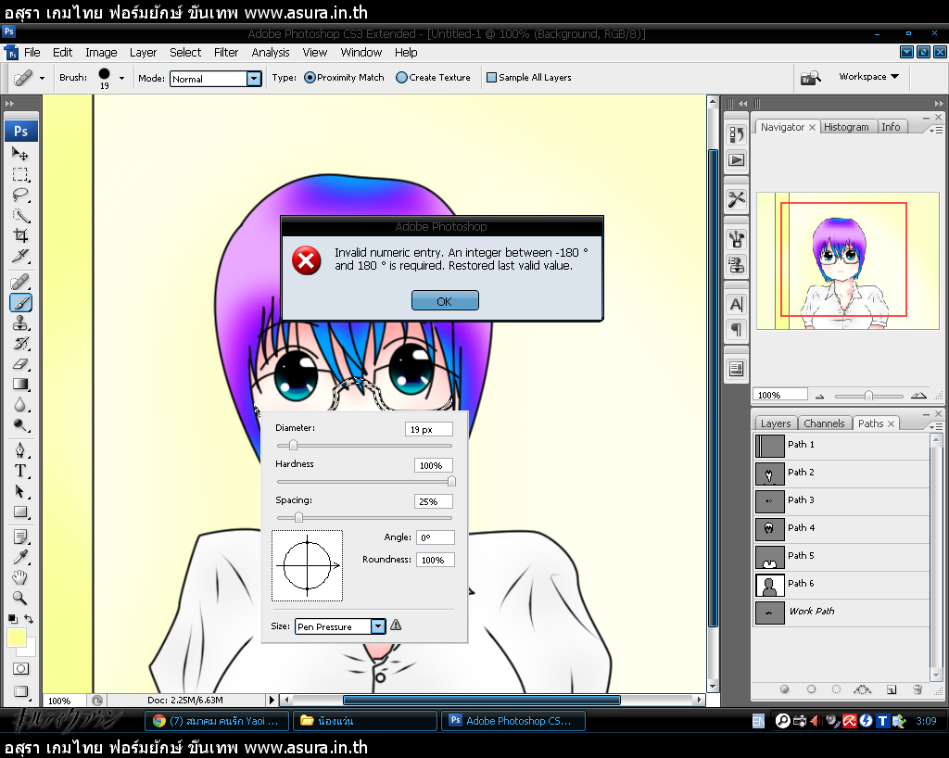Screen dimensions: 949x758
Task: Click the brush Diameter slider handle
Action: [x=293, y=445]
